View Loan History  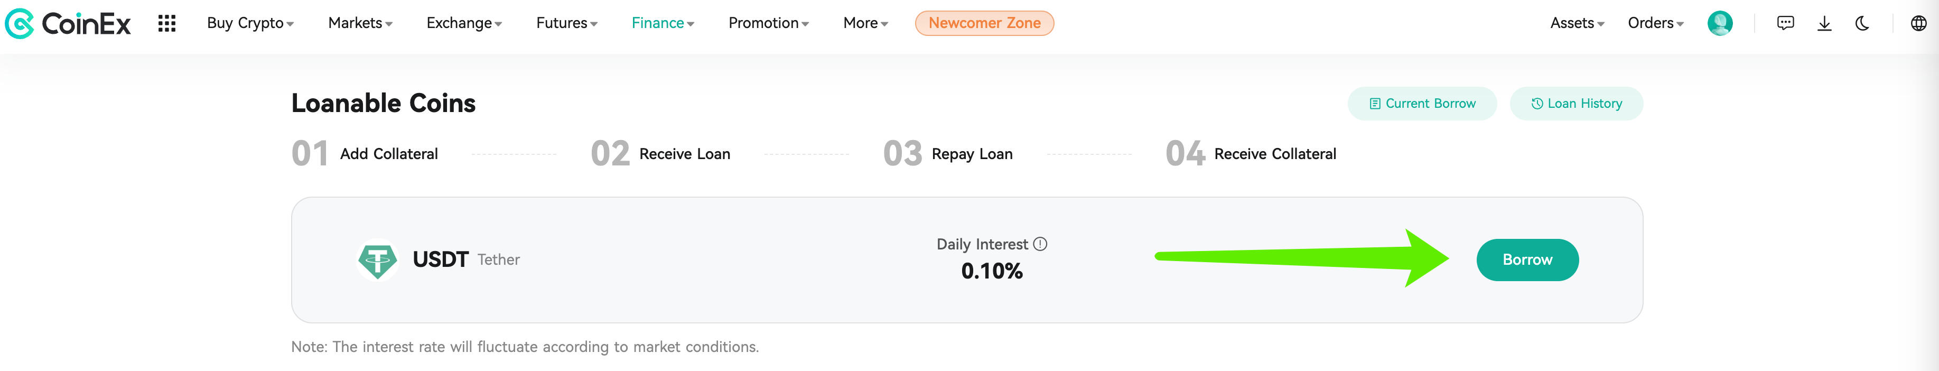(1576, 103)
